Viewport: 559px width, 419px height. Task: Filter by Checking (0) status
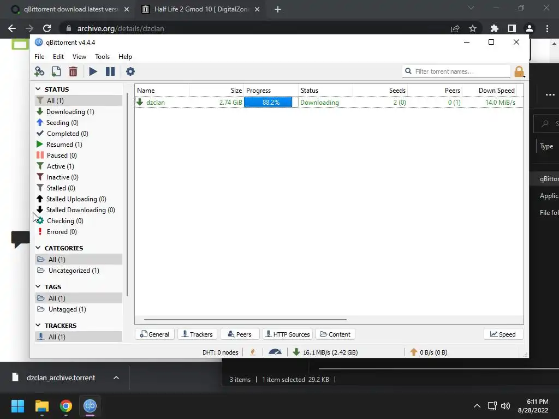coord(65,221)
